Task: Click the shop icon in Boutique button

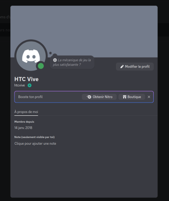Action: [x=124, y=97]
